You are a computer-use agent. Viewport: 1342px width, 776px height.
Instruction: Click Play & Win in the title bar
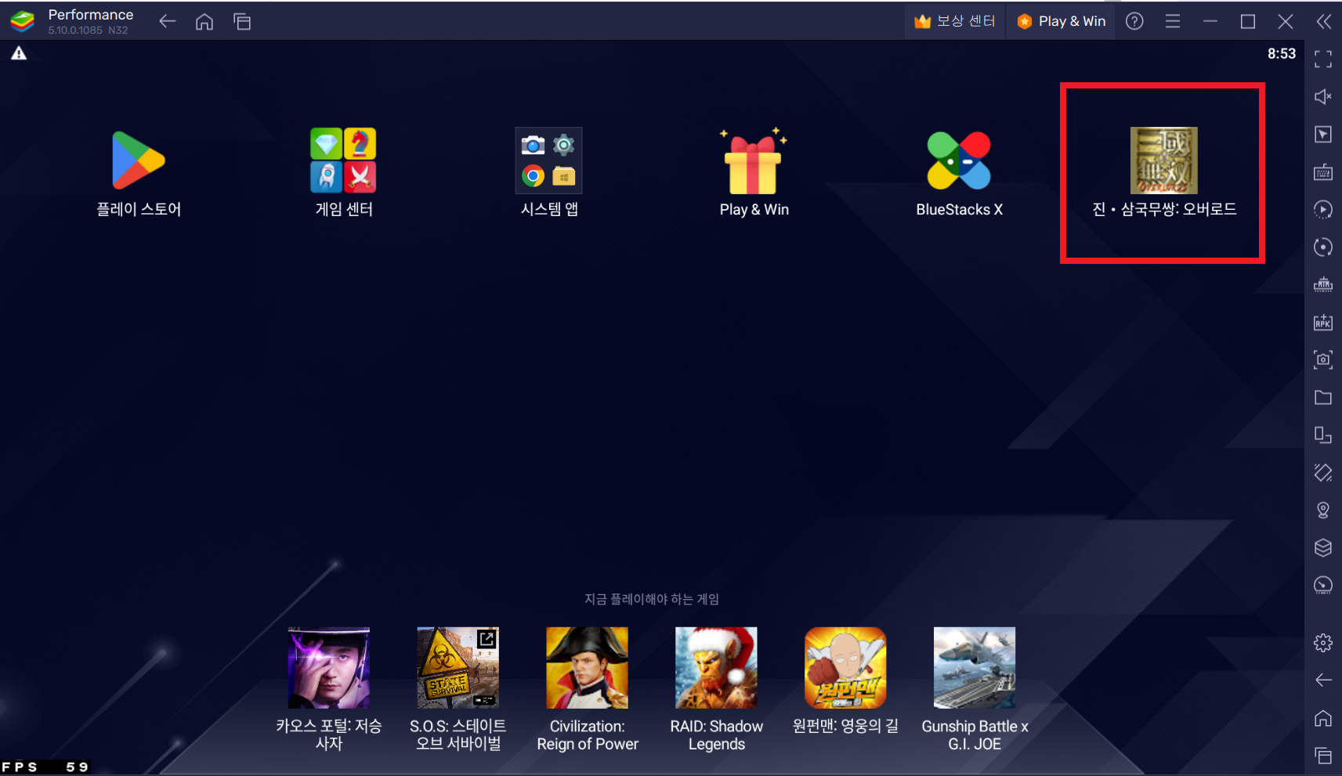(1062, 21)
